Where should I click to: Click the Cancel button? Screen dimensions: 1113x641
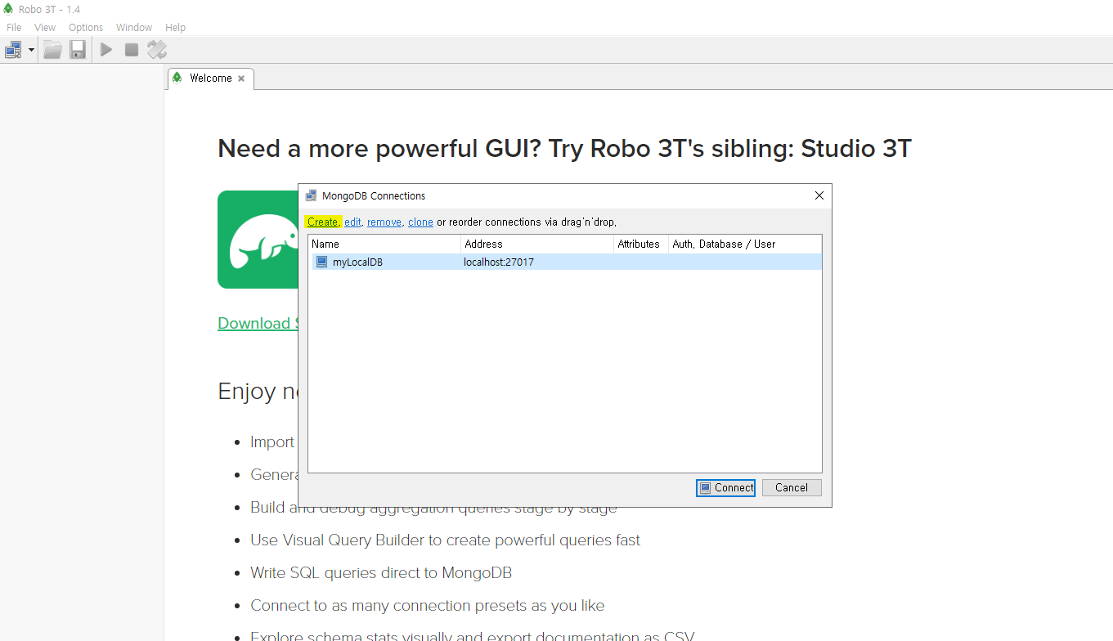point(792,487)
